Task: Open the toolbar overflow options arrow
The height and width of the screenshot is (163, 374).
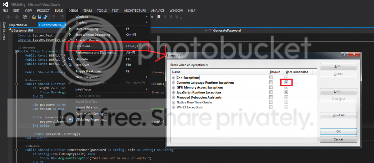Action: click(x=181, y=18)
